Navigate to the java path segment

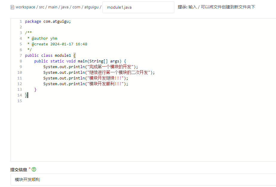pos(65,7)
